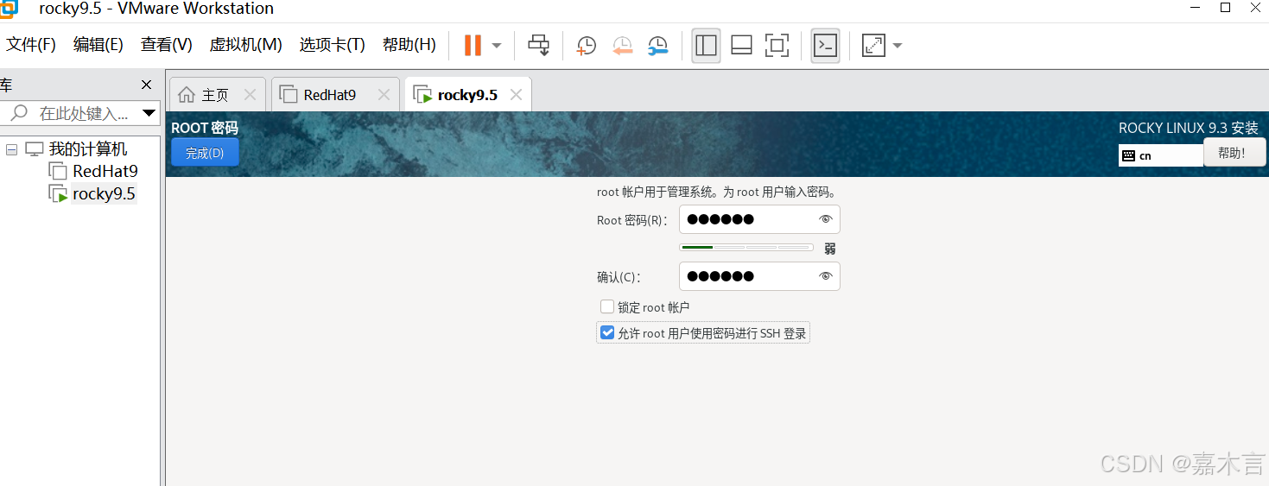Click the ROOT 密码 page heading
The image size is (1269, 486).
(204, 128)
